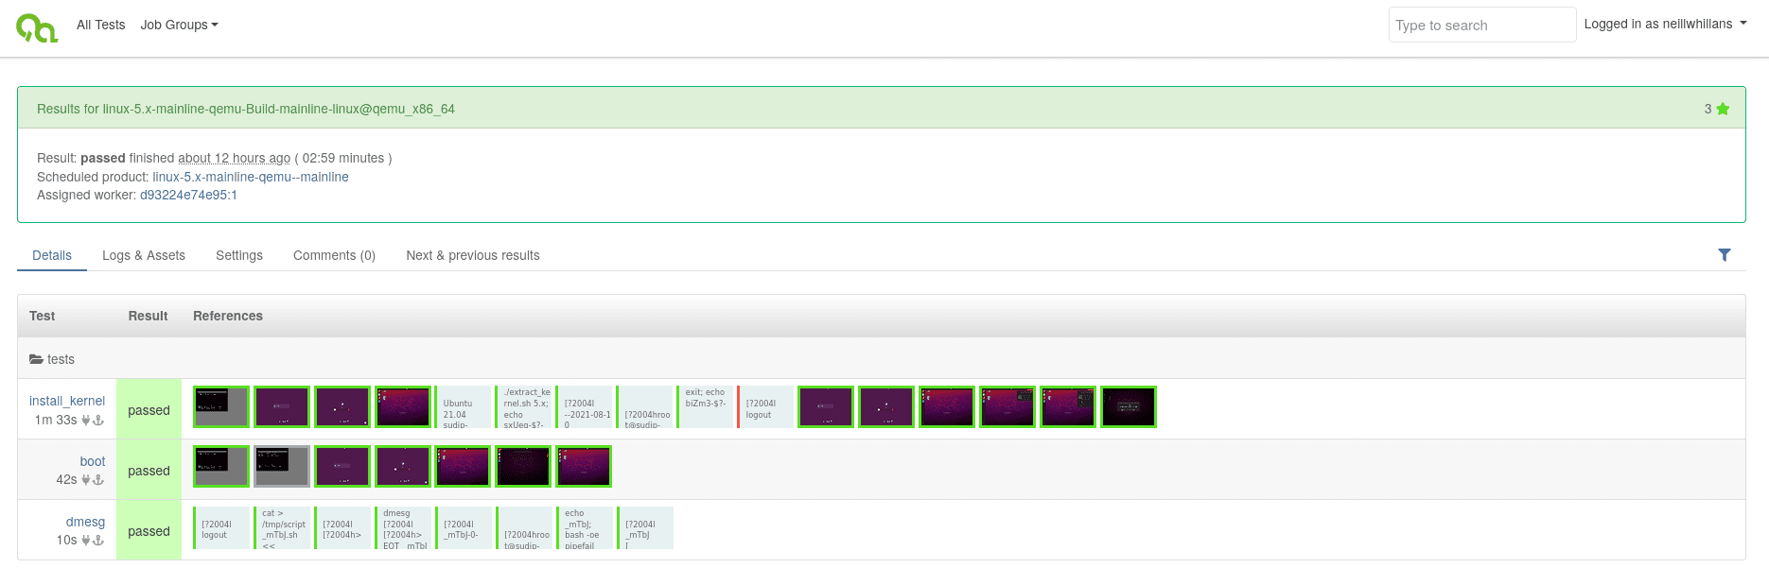This screenshot has width=1769, height=568.
Task: Click the plug icon in install_kernel row
Action: [x=86, y=421]
